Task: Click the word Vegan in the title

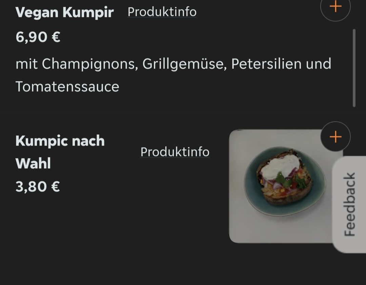Action: 37,13
